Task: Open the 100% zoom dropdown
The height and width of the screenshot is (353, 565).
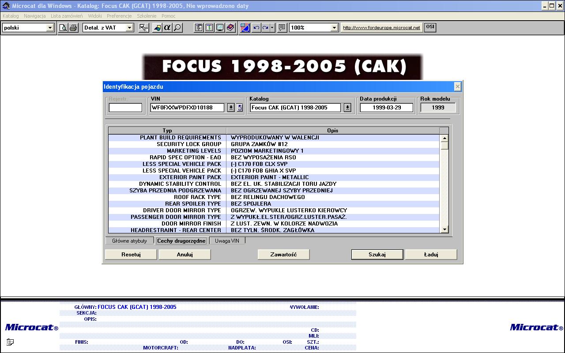Action: 335,28
